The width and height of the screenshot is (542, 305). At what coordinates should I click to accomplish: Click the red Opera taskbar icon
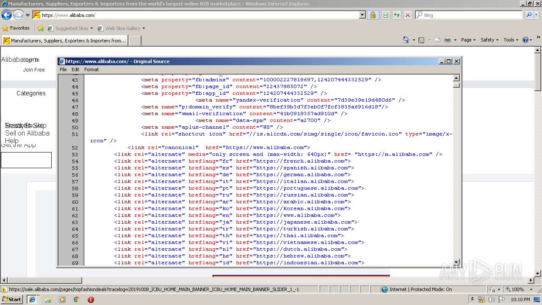[x=91, y=299]
